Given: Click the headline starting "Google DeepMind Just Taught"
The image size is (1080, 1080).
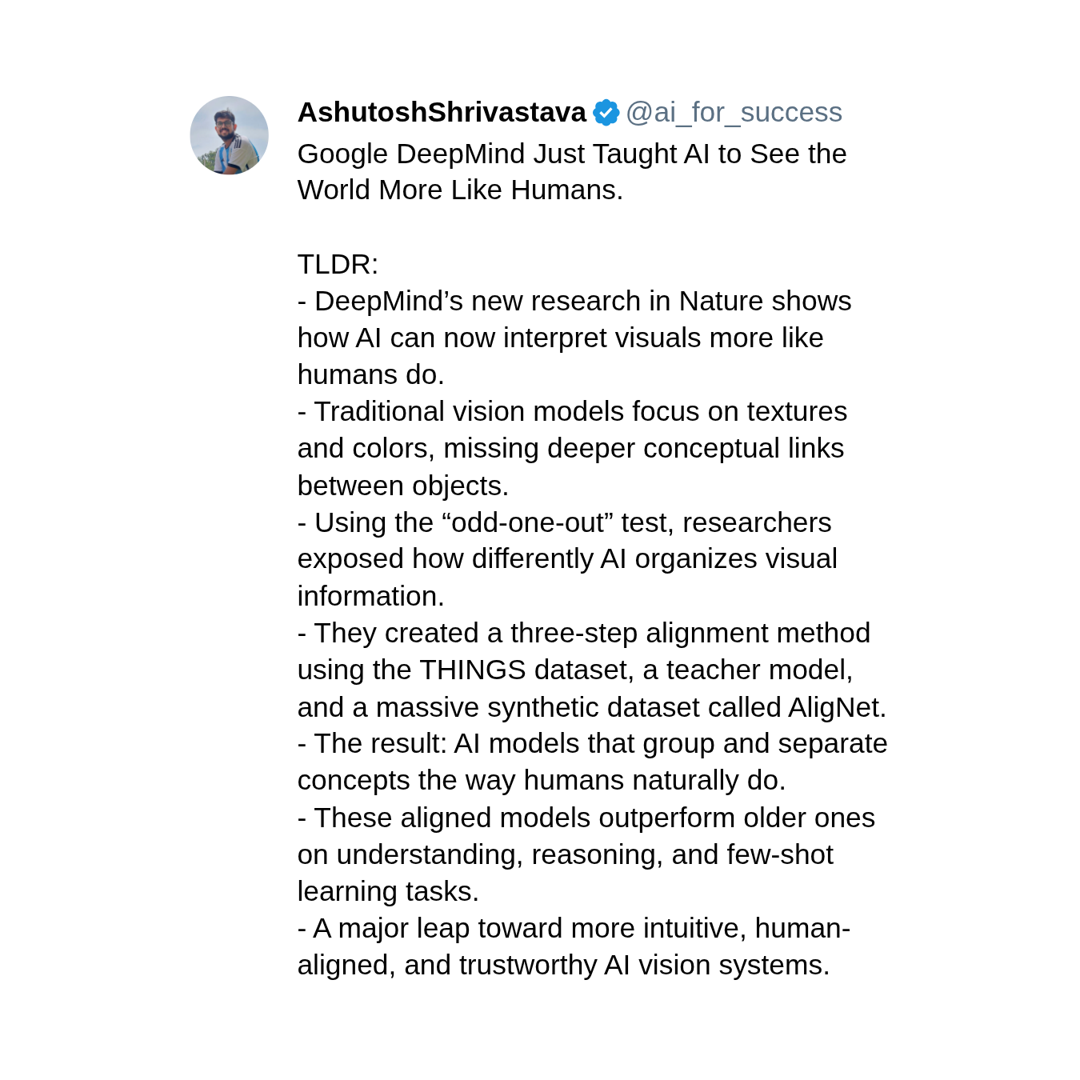Looking at the screenshot, I should (571, 154).
